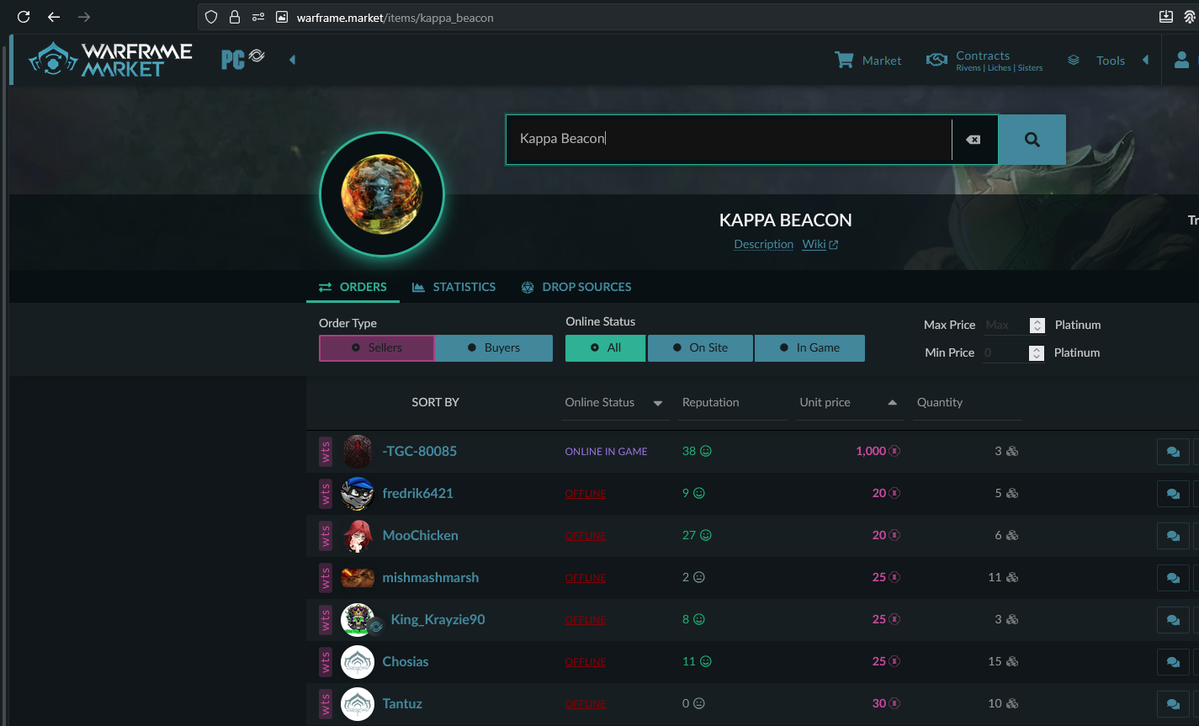Screen dimensions: 1199x726
Task: Click the wts tag on -TGC-80085's order
Action: [x=326, y=452]
